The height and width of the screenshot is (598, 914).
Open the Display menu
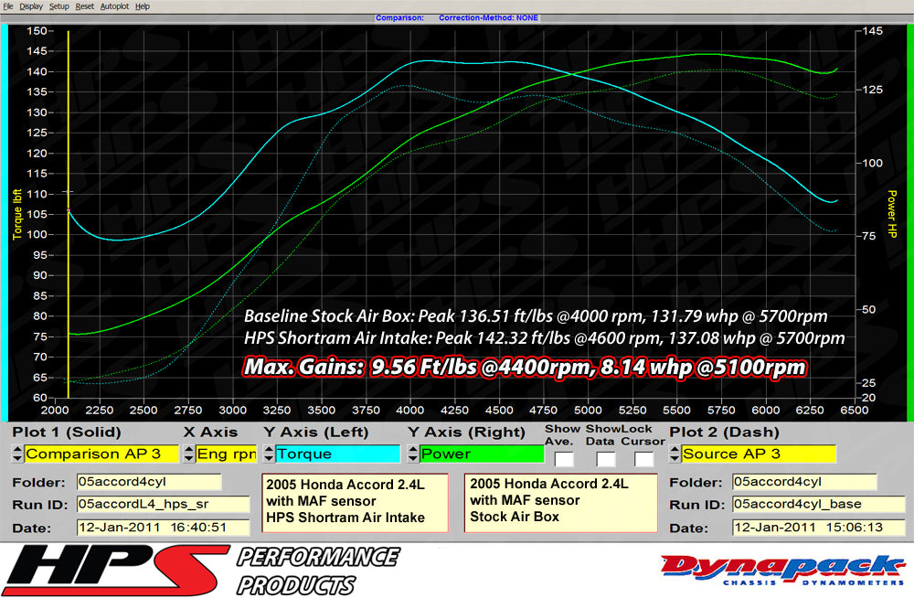[x=31, y=5]
